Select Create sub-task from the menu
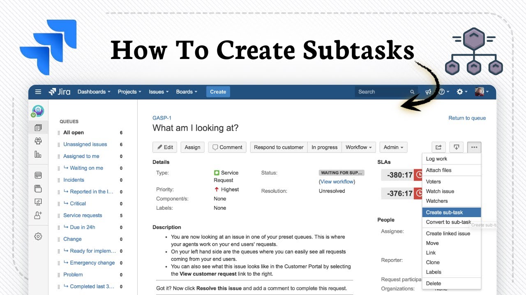526x295 pixels. click(452, 212)
